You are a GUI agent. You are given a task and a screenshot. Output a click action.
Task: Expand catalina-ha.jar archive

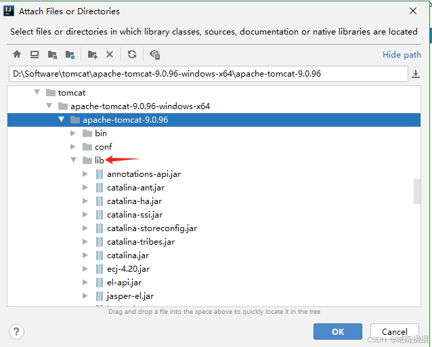85,201
